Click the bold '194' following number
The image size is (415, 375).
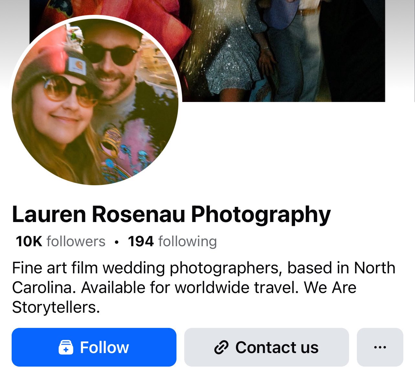(x=141, y=241)
